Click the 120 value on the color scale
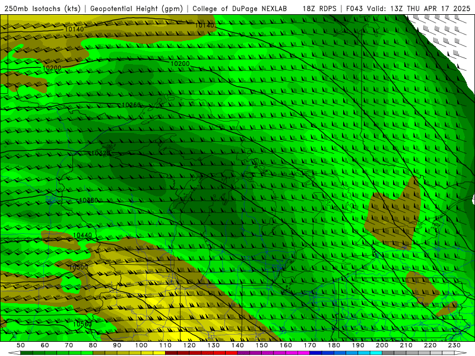 (189, 345)
